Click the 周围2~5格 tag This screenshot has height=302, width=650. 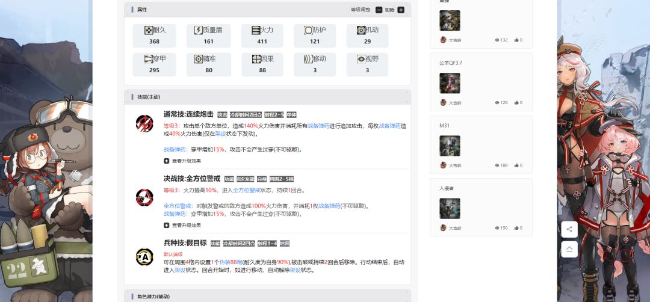[x=282, y=179]
